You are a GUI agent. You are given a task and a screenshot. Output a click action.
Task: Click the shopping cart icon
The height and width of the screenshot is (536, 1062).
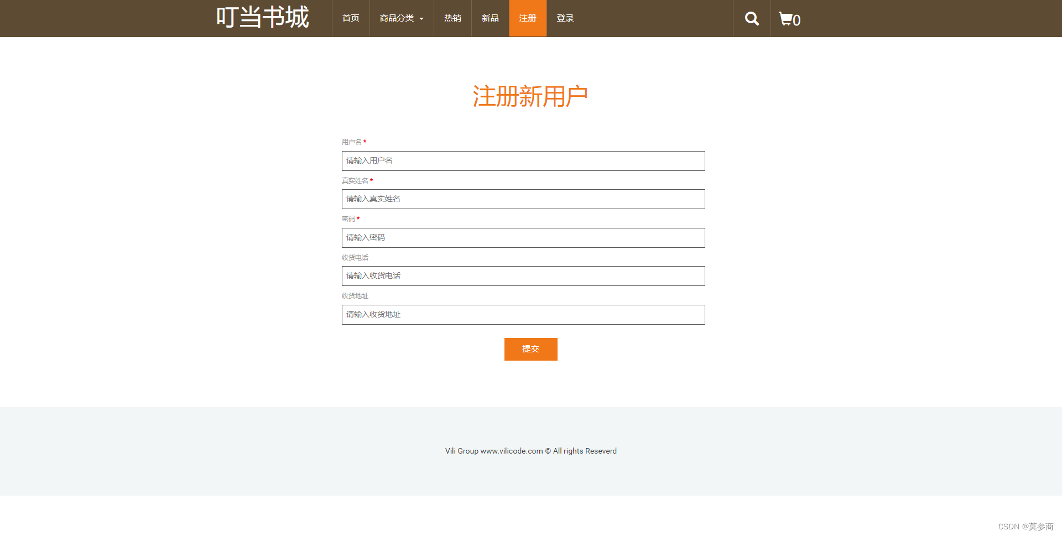tap(786, 18)
